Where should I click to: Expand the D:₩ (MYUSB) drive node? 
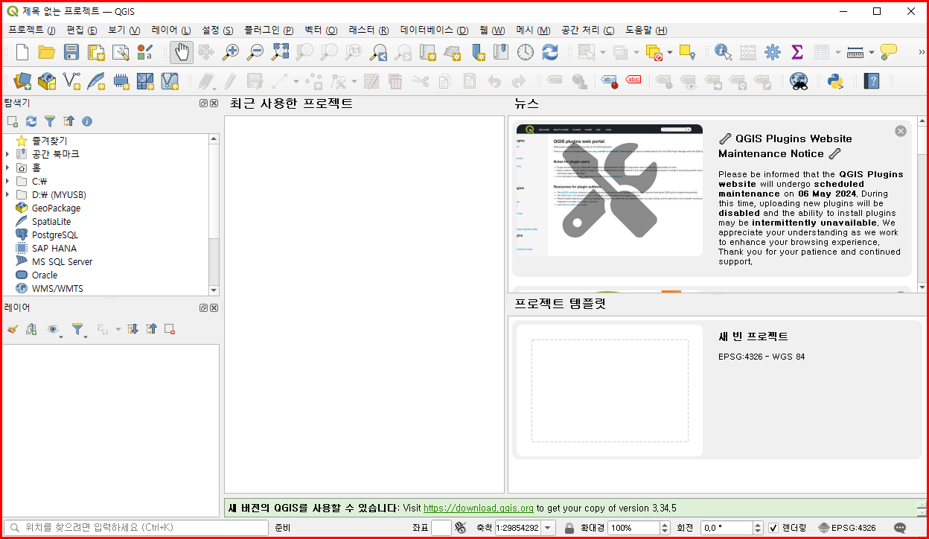7,194
